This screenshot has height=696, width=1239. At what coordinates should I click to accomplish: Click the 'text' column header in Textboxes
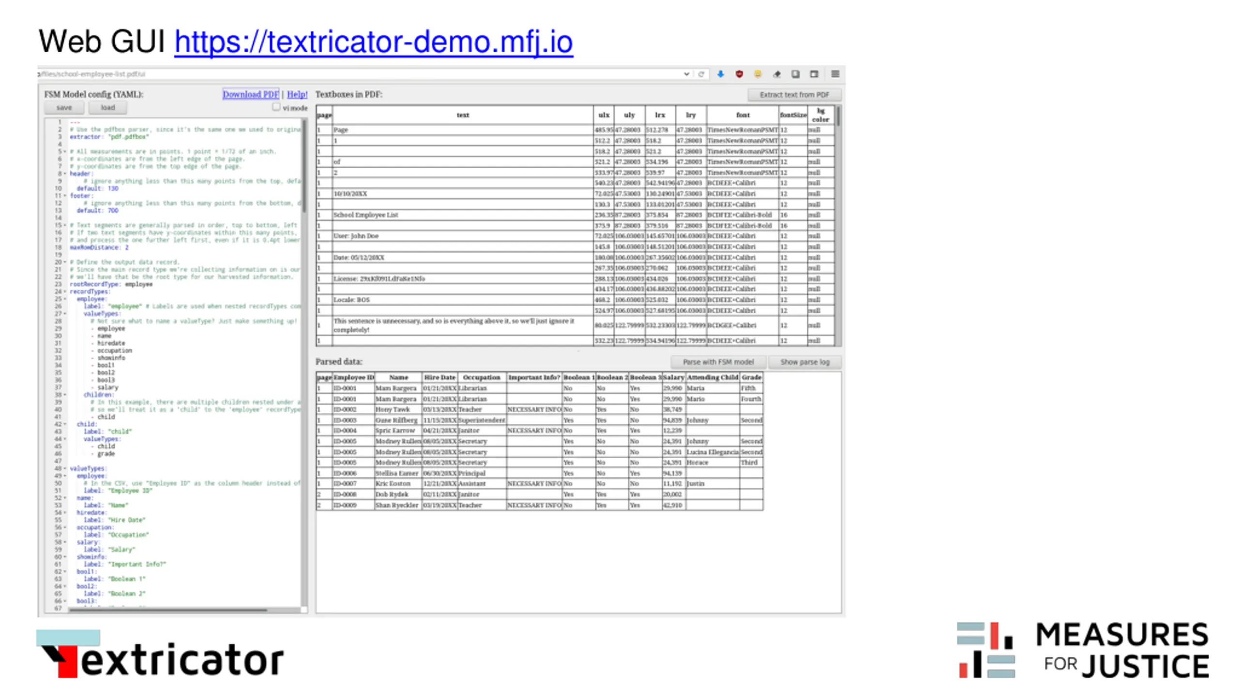pyautogui.click(x=463, y=115)
